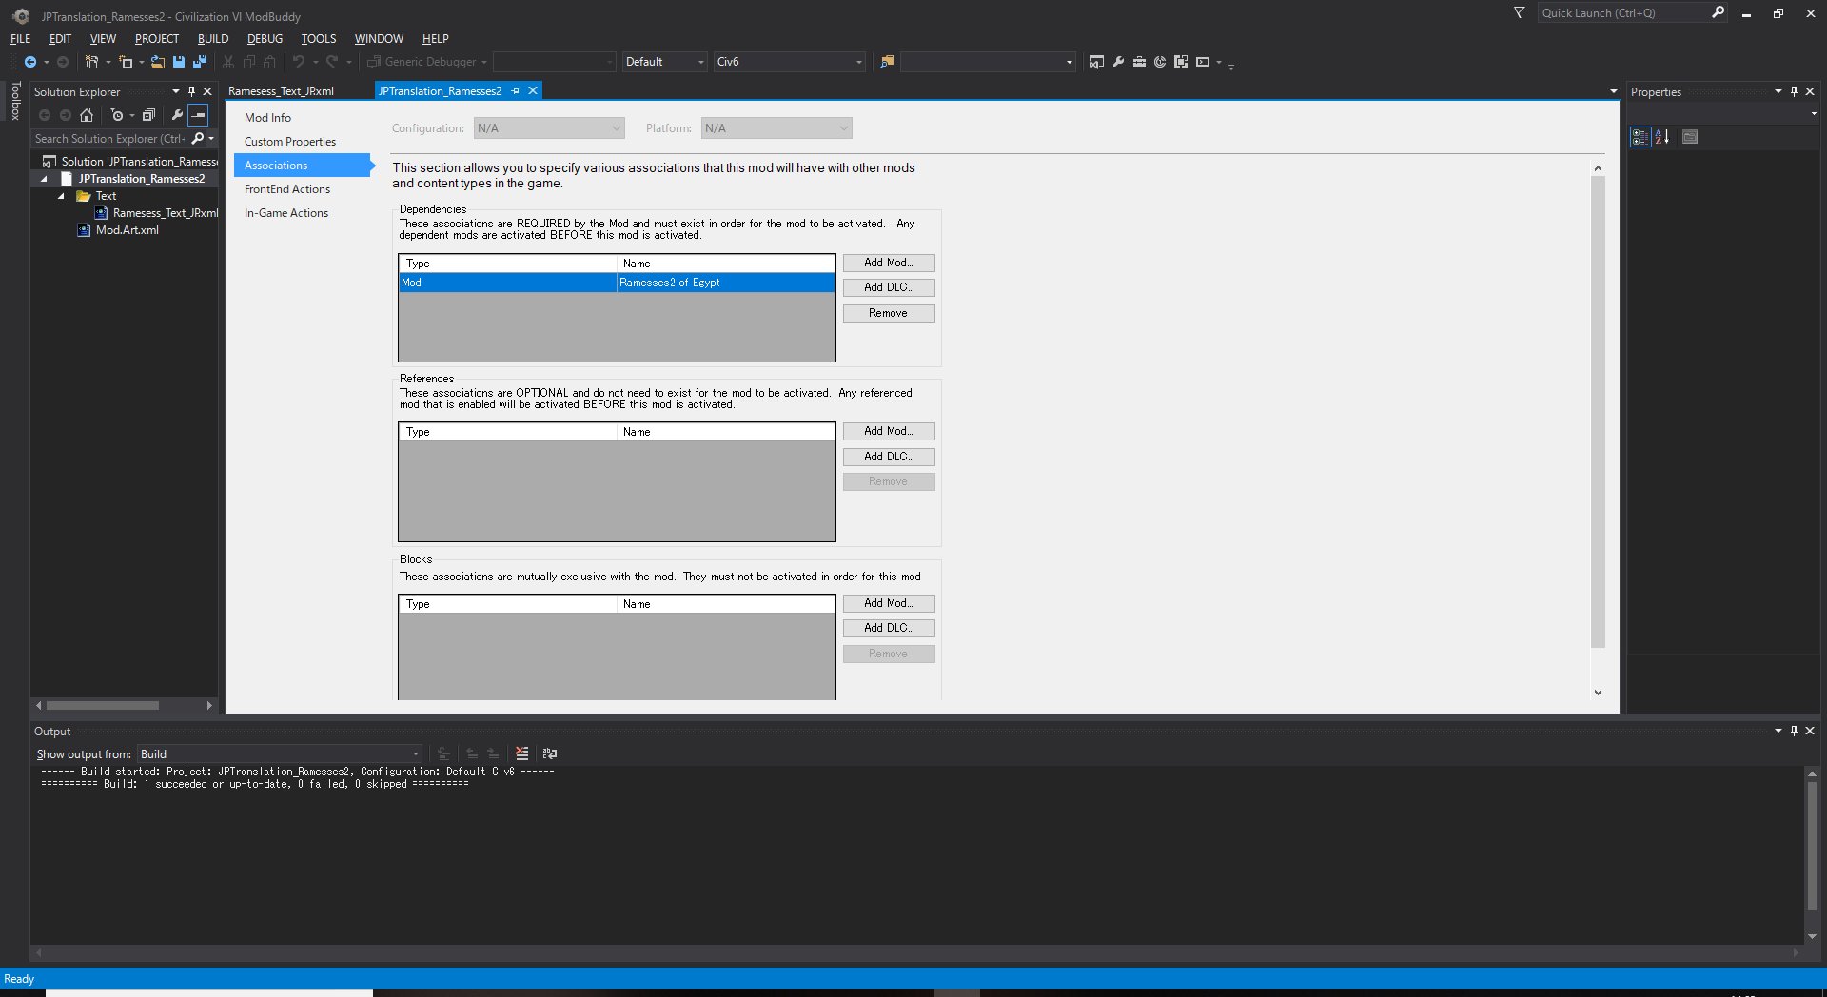Screen dimensions: 1827x997
Task: Open the Default solution configuration dropdown
Action: 664,62
